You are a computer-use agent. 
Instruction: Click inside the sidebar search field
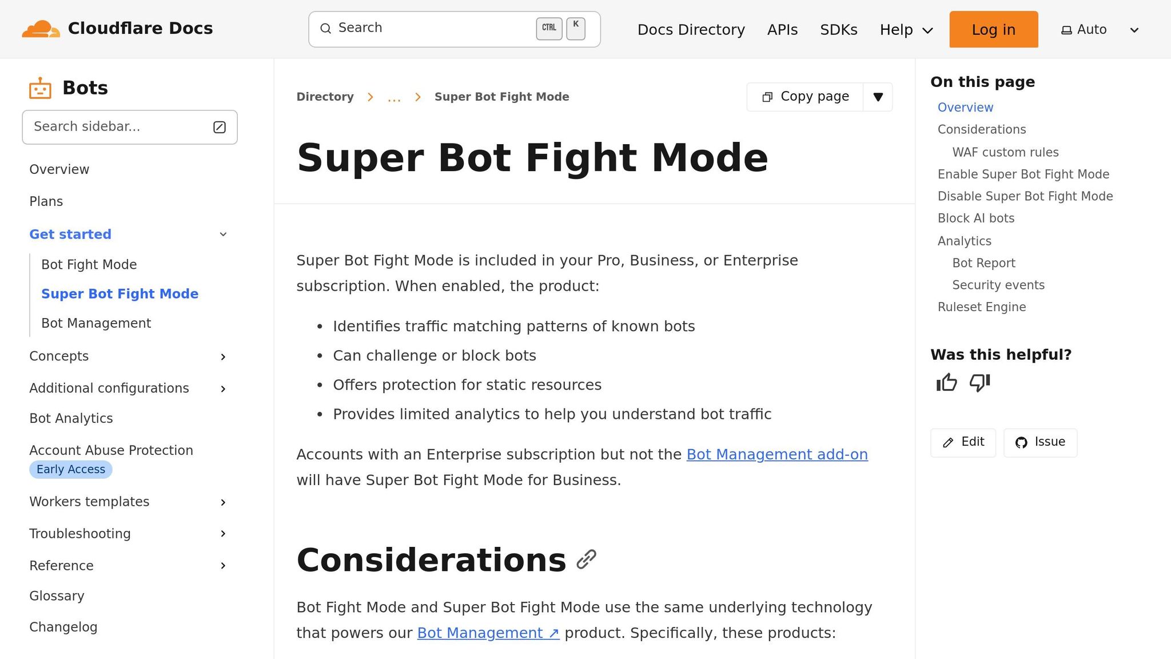(x=114, y=126)
